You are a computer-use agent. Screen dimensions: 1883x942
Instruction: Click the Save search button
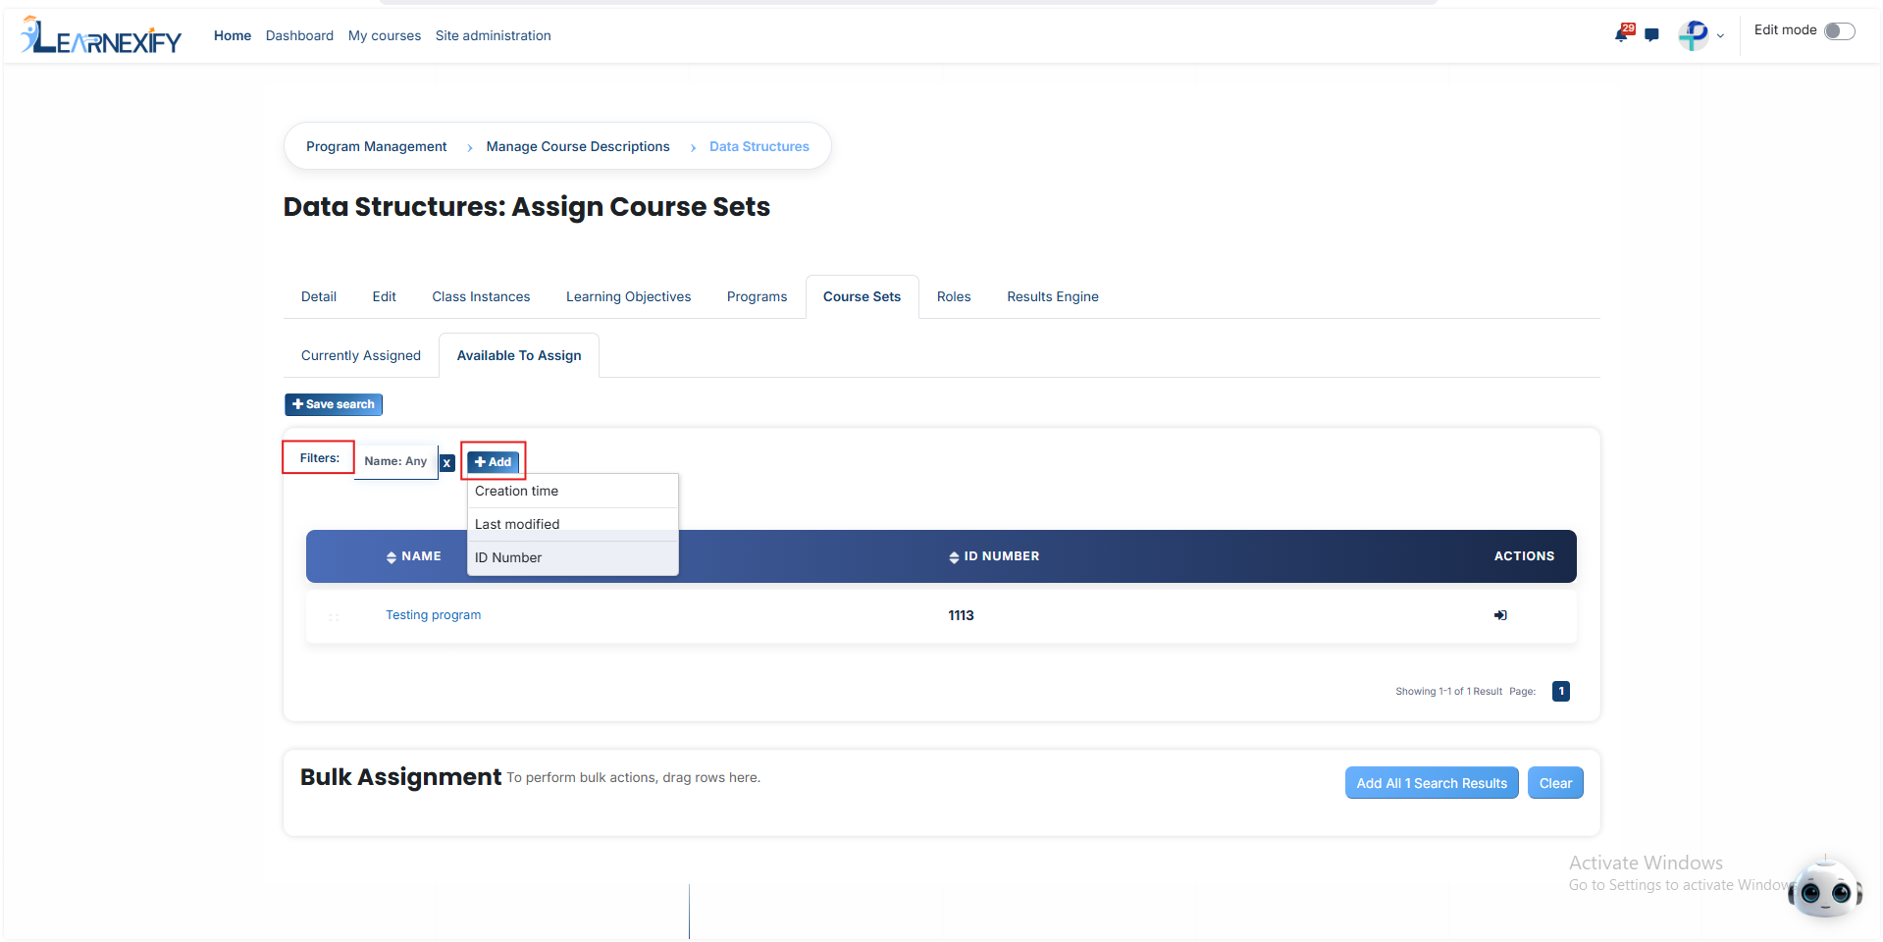(334, 404)
